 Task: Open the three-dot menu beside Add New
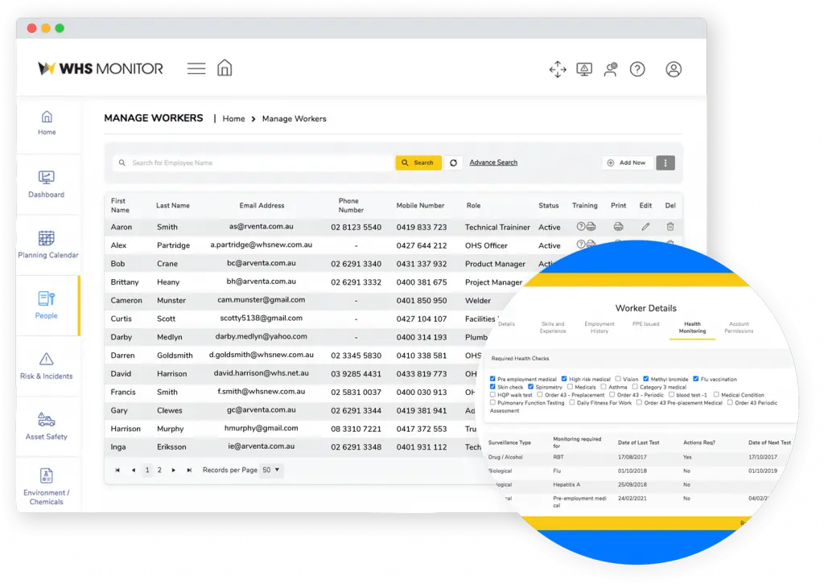[x=665, y=162]
